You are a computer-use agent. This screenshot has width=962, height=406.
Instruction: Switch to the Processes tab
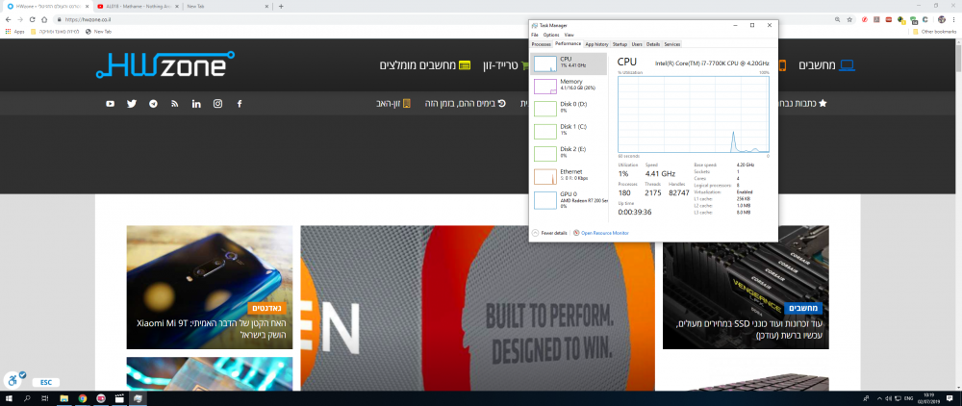pos(541,44)
